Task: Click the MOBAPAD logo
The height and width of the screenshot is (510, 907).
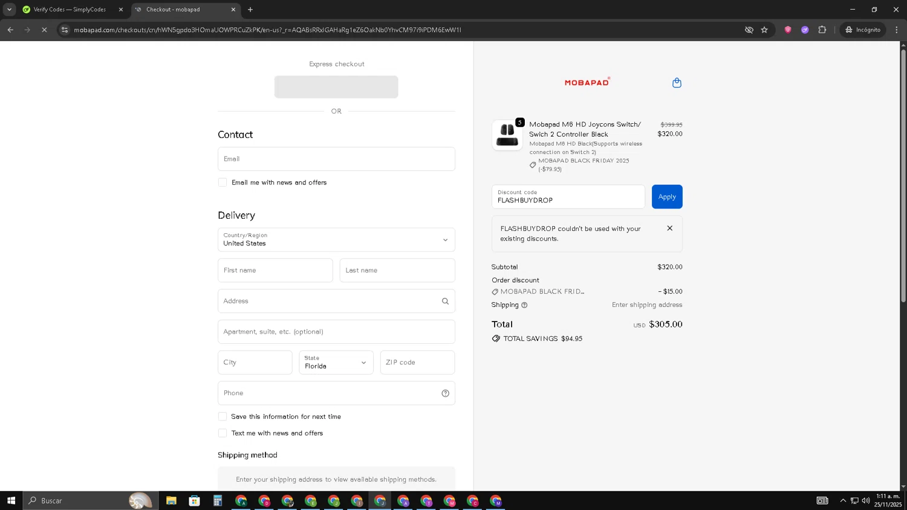Action: click(587, 82)
